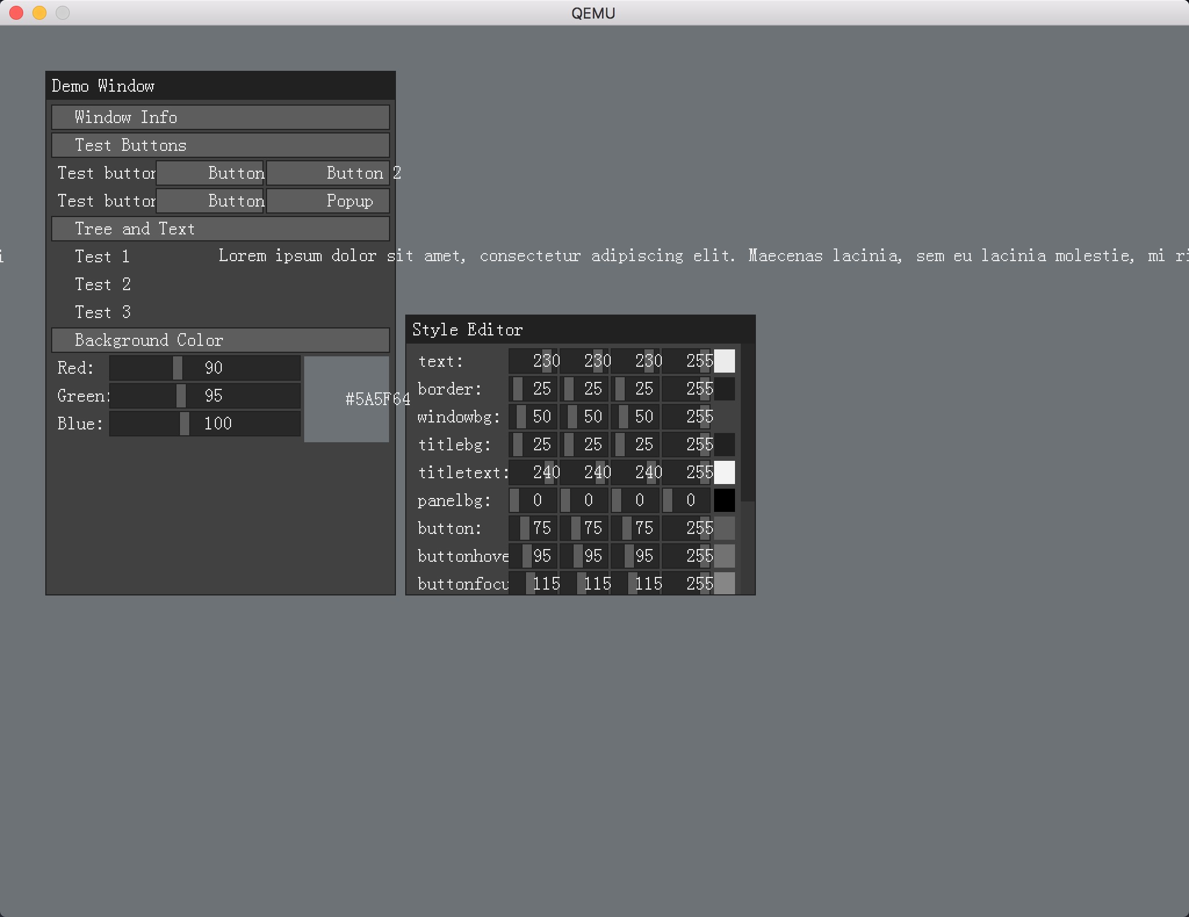Click the Red slider showing 90
Image resolution: width=1189 pixels, height=917 pixels.
204,368
